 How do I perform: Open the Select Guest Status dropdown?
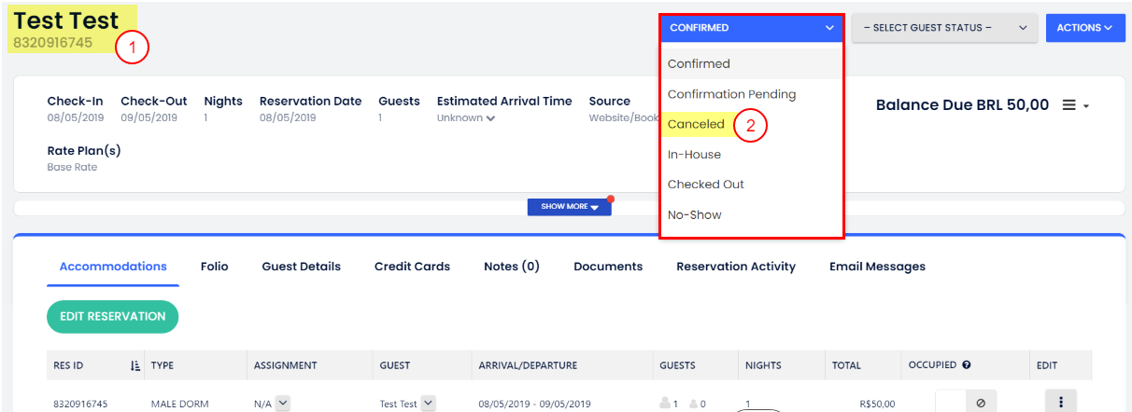[945, 28]
